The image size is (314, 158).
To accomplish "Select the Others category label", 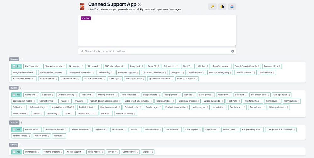I will point(14,145).
